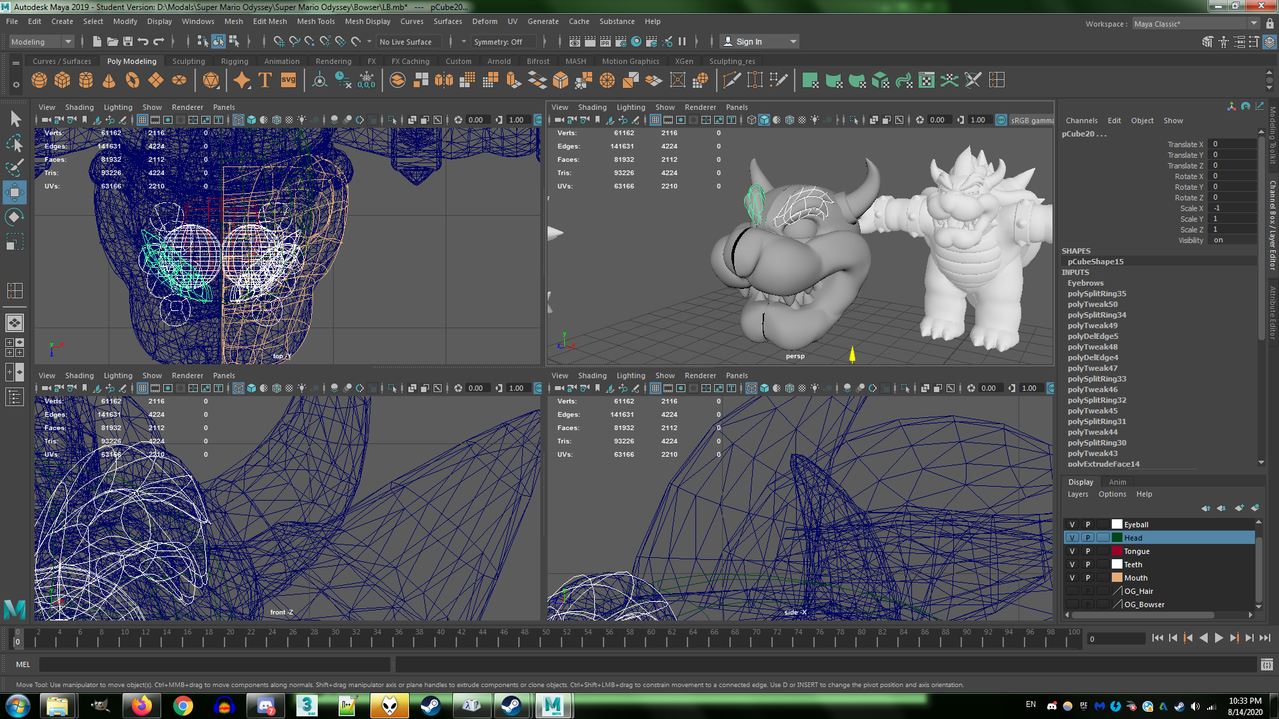This screenshot has width=1279, height=719.
Task: Open persp viewport sRGB gamma dropdown
Action: click(x=1032, y=120)
